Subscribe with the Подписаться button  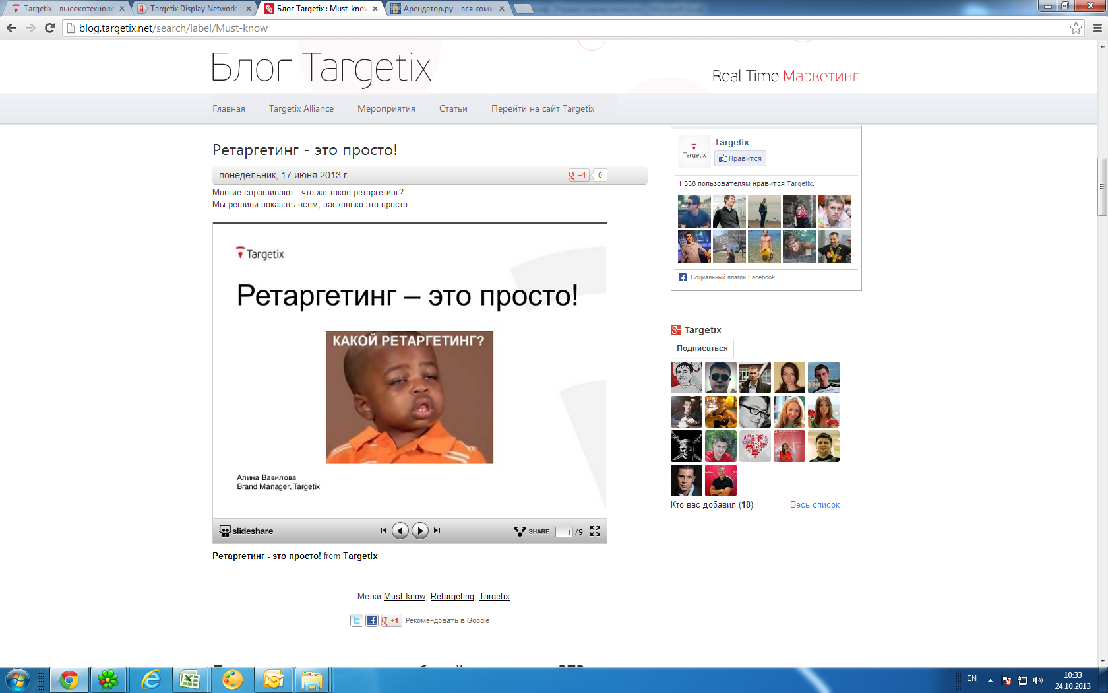pos(702,348)
